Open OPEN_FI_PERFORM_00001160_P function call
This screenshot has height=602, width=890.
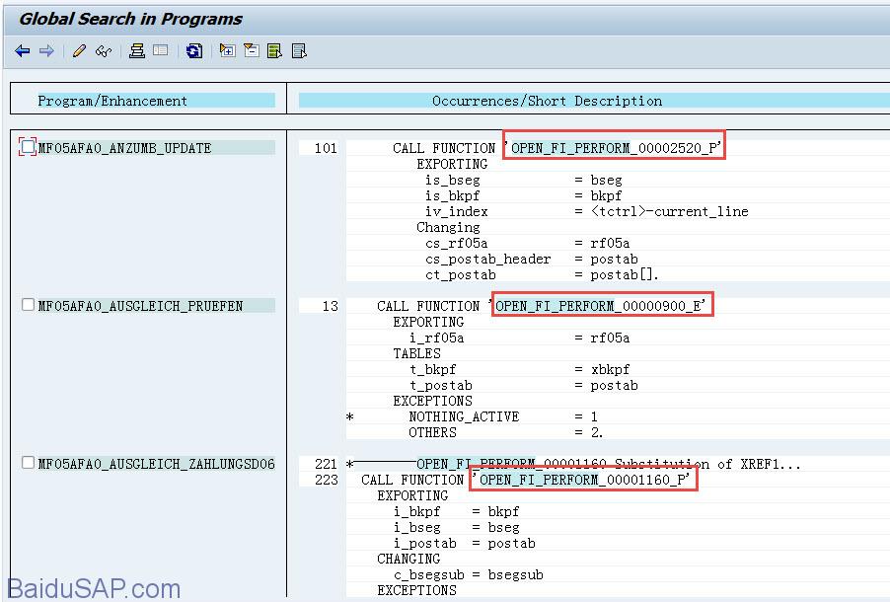pos(584,480)
